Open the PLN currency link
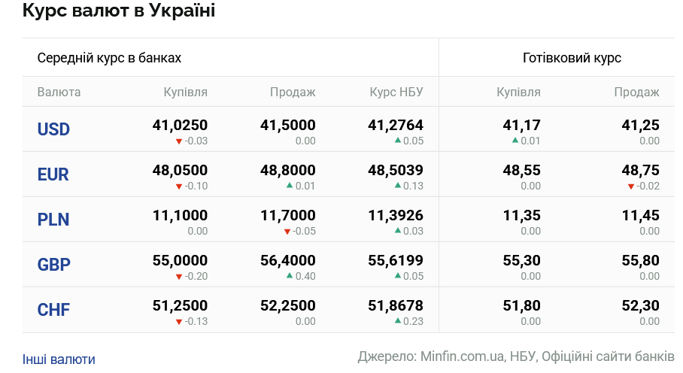 point(53,220)
